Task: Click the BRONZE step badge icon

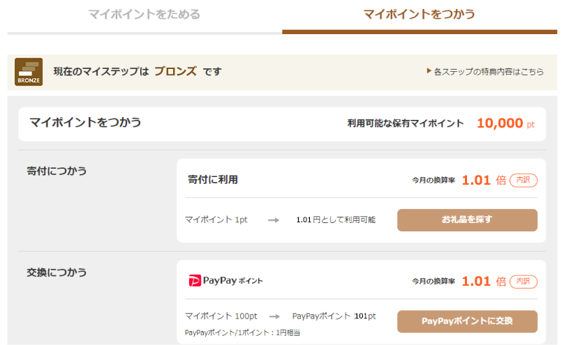Action: tap(29, 72)
